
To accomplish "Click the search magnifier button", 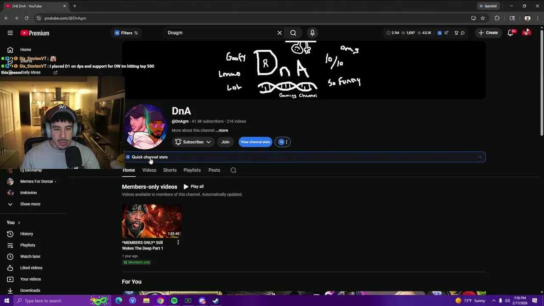I will (x=293, y=33).
